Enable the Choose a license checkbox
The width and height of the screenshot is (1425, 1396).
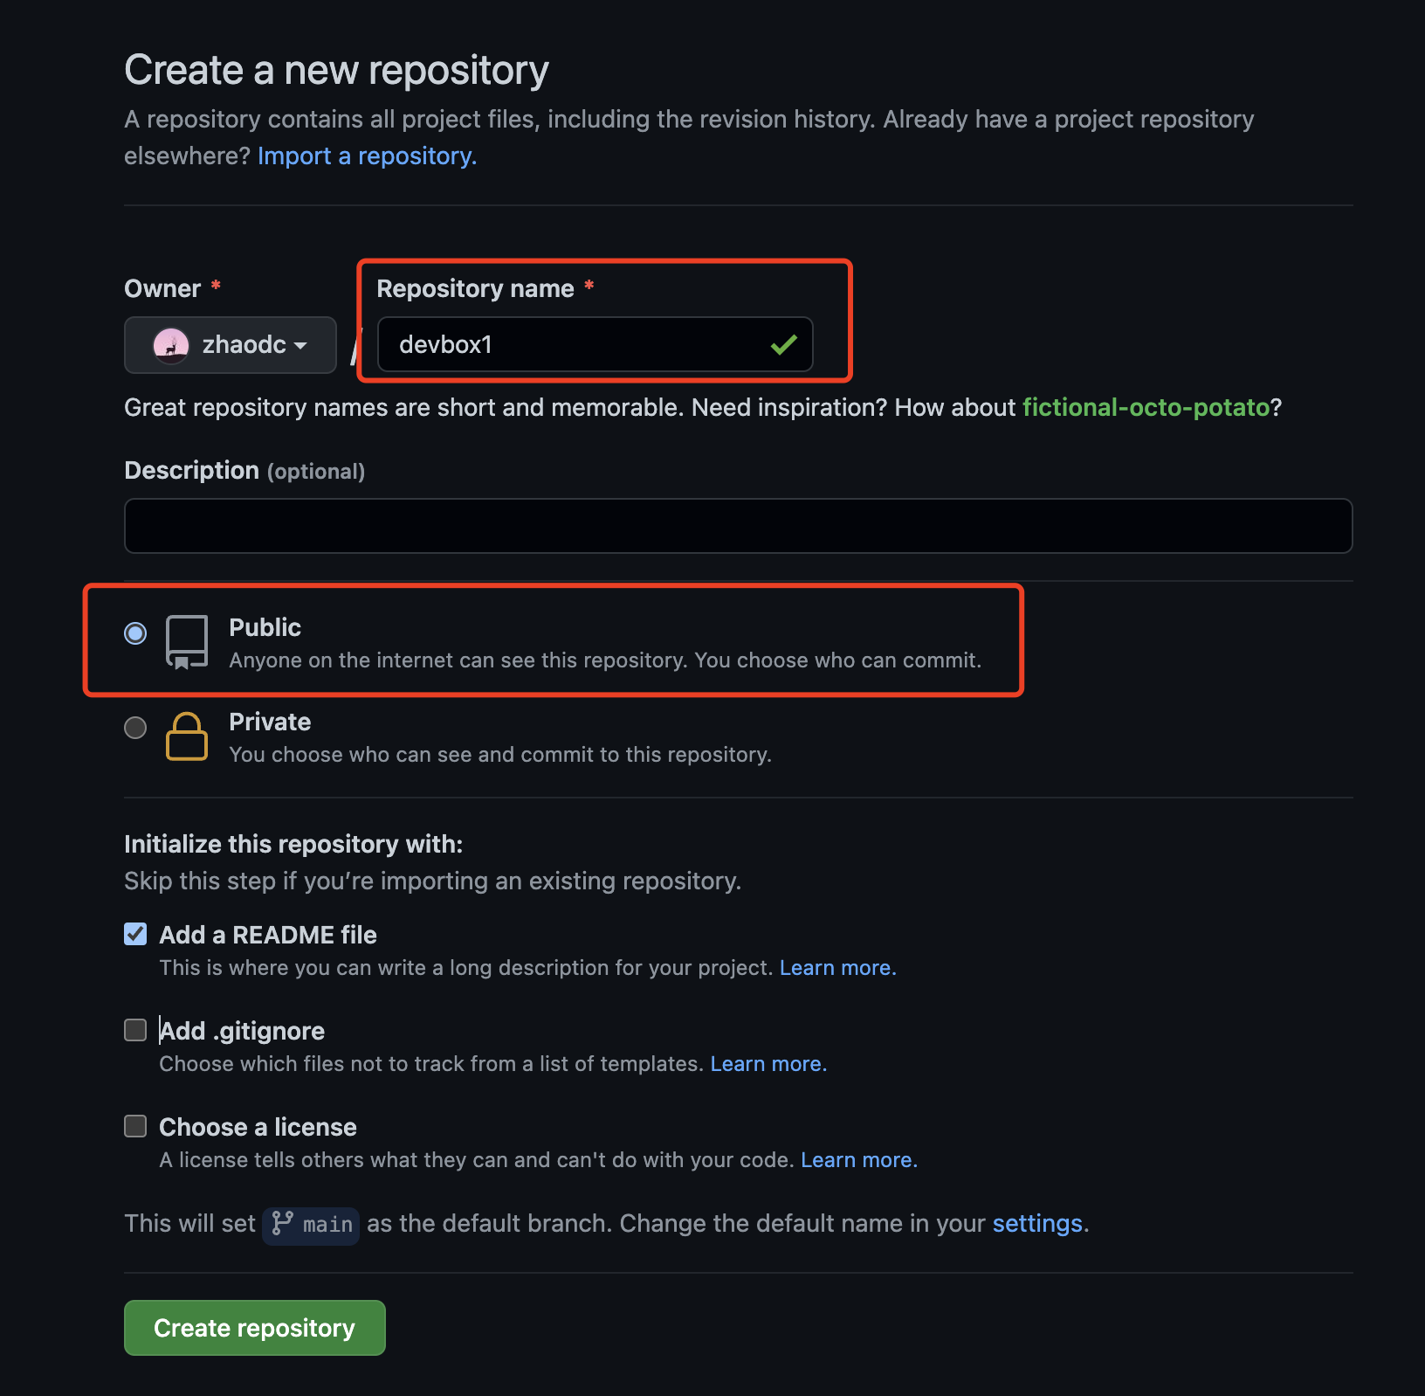(x=135, y=1126)
